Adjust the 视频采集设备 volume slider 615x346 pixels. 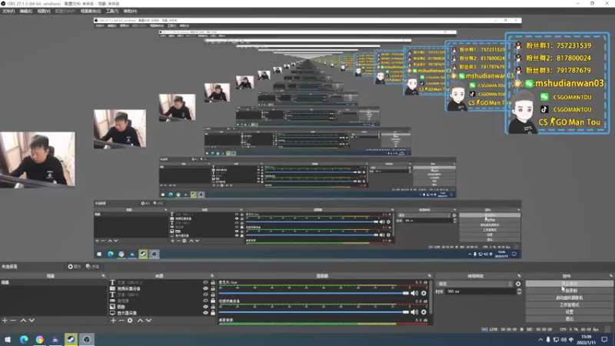tap(314, 312)
